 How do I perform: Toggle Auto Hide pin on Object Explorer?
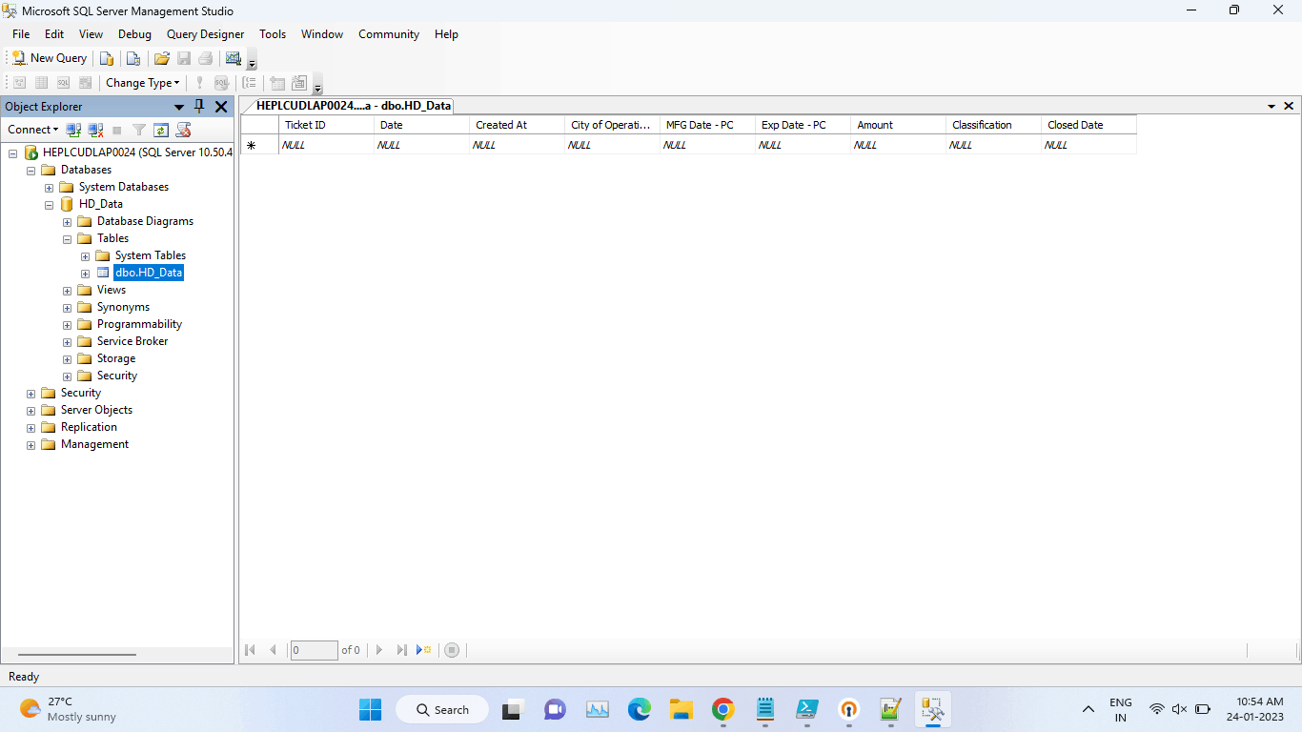click(199, 107)
